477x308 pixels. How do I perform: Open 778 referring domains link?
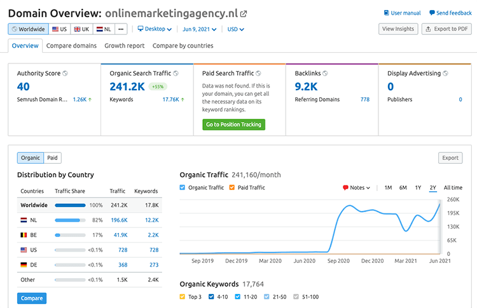(365, 99)
